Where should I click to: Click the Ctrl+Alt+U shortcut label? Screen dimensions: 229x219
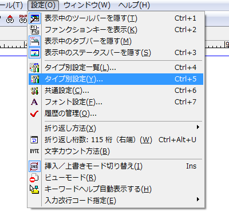point(177,140)
